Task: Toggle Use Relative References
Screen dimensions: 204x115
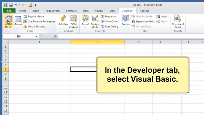Action: (40, 21)
